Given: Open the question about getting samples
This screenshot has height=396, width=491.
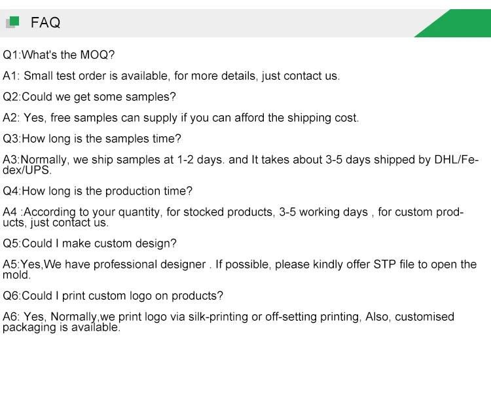Looking at the screenshot, I should 90,97.
